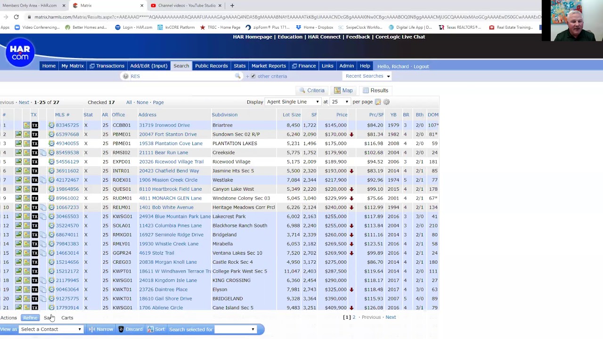Click the HAR.com round logo

click(x=20, y=52)
